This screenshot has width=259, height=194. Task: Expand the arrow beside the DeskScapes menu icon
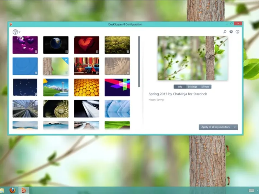click(19, 32)
